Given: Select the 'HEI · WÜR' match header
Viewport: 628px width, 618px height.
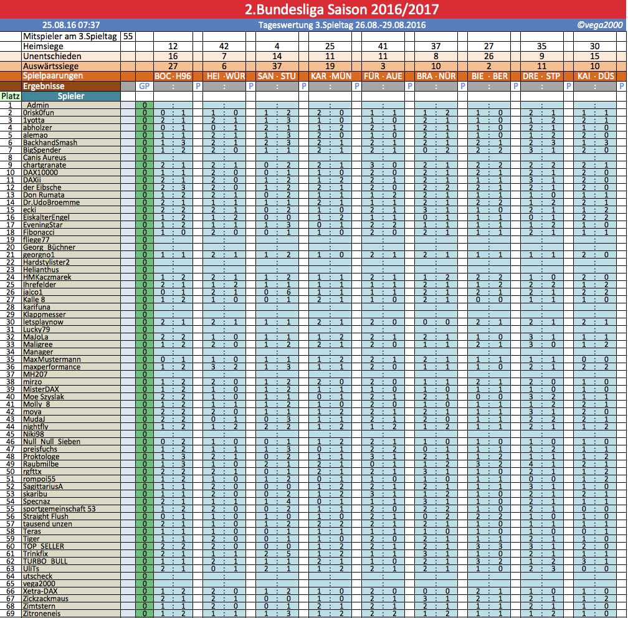Looking at the screenshot, I should pyautogui.click(x=226, y=76).
